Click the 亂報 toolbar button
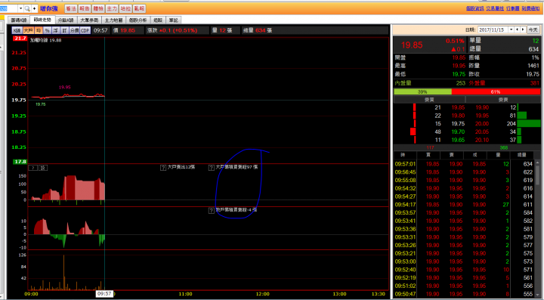Viewport: 544px width, 300px height. [x=139, y=8]
